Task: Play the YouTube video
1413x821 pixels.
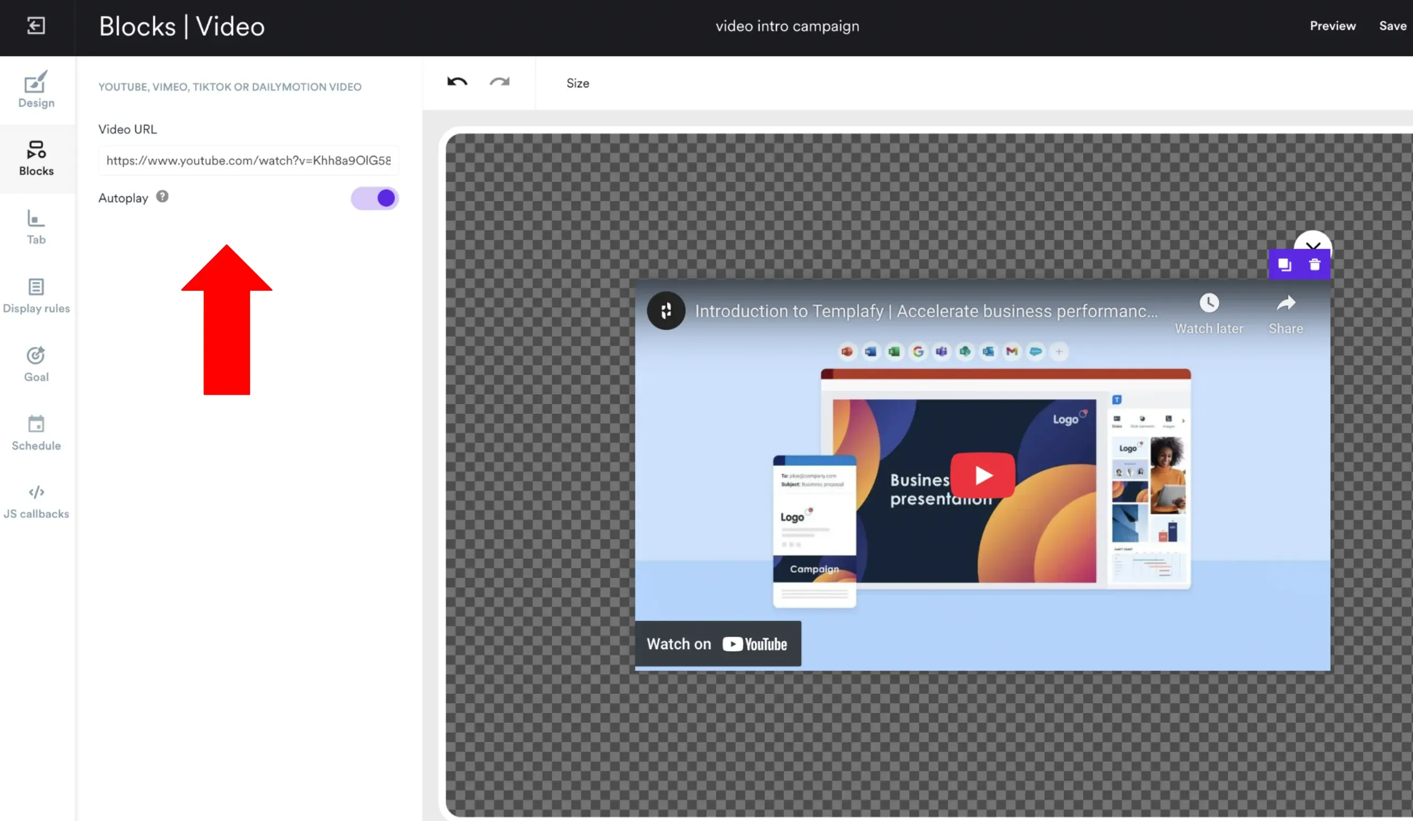Action: pos(982,475)
